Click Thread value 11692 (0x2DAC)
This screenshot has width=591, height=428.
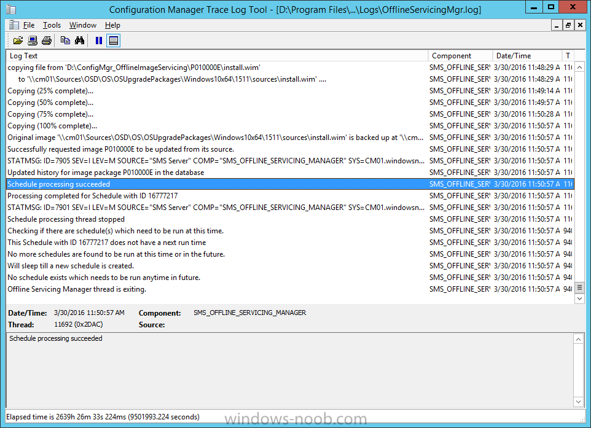[x=79, y=324]
